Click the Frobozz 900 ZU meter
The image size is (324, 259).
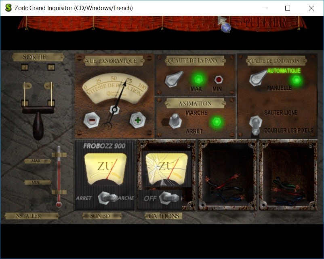(x=105, y=169)
